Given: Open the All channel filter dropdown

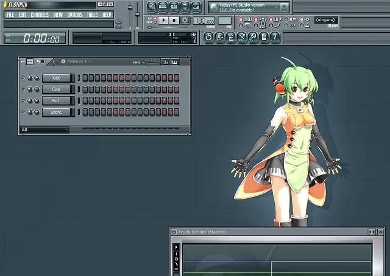Looking at the screenshot, I should pos(44,130).
